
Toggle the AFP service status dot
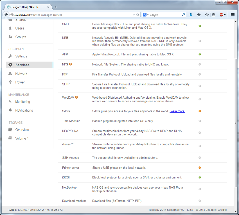pyautogui.click(x=200, y=54)
